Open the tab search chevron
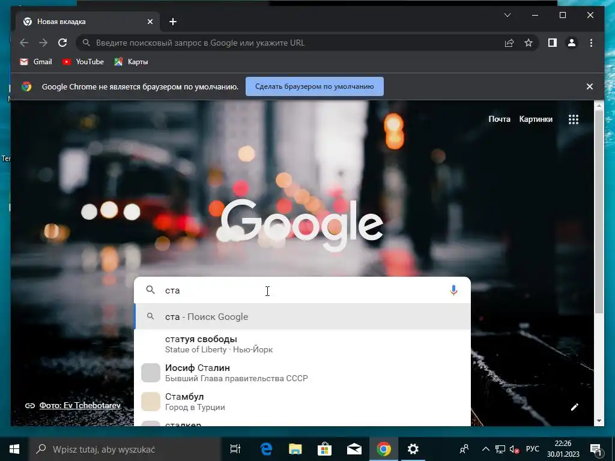The height and width of the screenshot is (461, 615). tap(507, 15)
